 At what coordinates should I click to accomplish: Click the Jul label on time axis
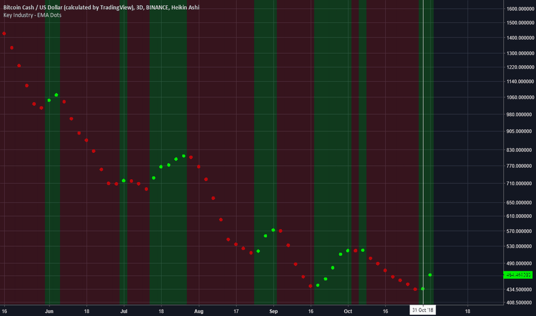(x=124, y=311)
